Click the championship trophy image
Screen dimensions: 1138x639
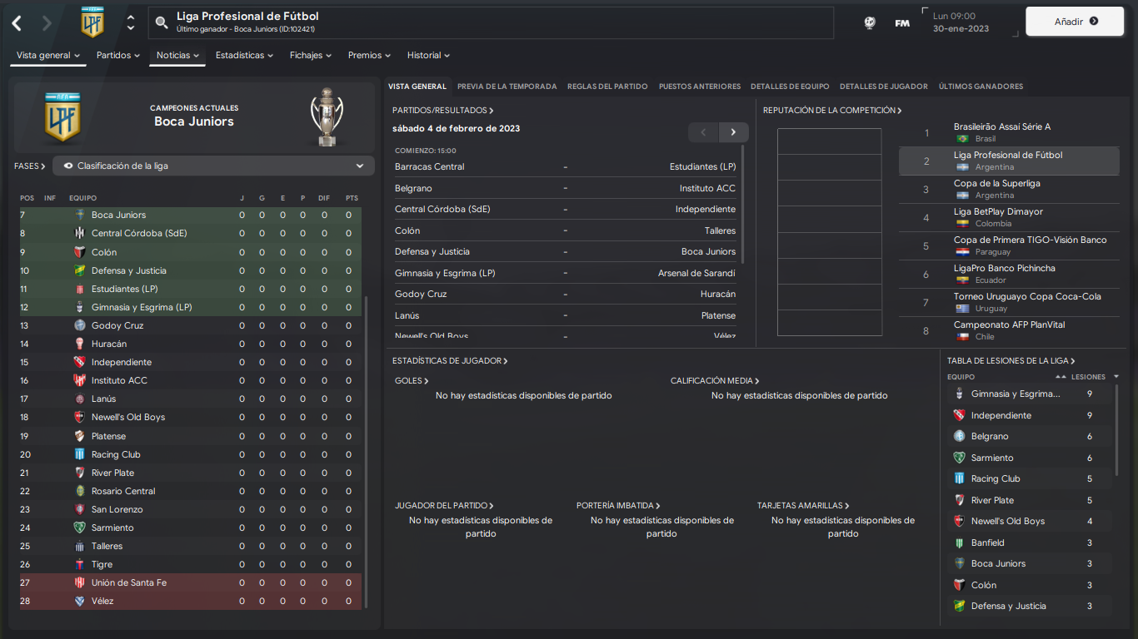tap(327, 116)
